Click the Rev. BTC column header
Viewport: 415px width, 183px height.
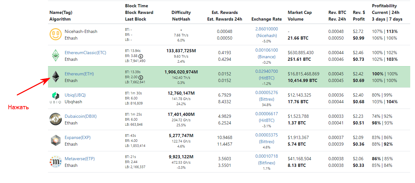[x=337, y=12]
